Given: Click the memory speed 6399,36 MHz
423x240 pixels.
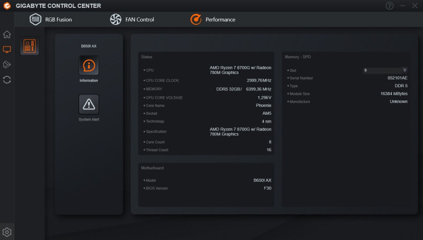Looking at the screenshot, I should [x=259, y=89].
